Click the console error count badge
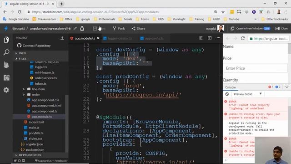This screenshot has height=164, width=291. [271, 87]
